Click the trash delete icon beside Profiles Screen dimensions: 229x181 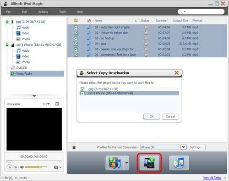point(74,147)
